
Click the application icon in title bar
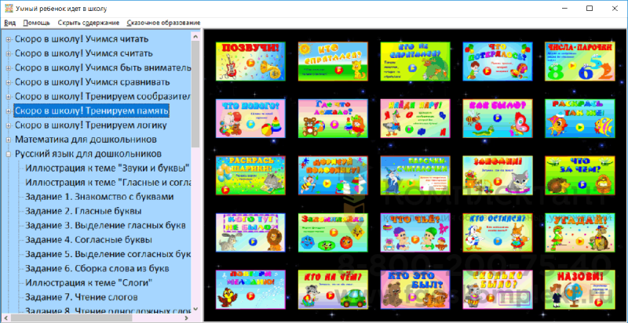(8, 9)
